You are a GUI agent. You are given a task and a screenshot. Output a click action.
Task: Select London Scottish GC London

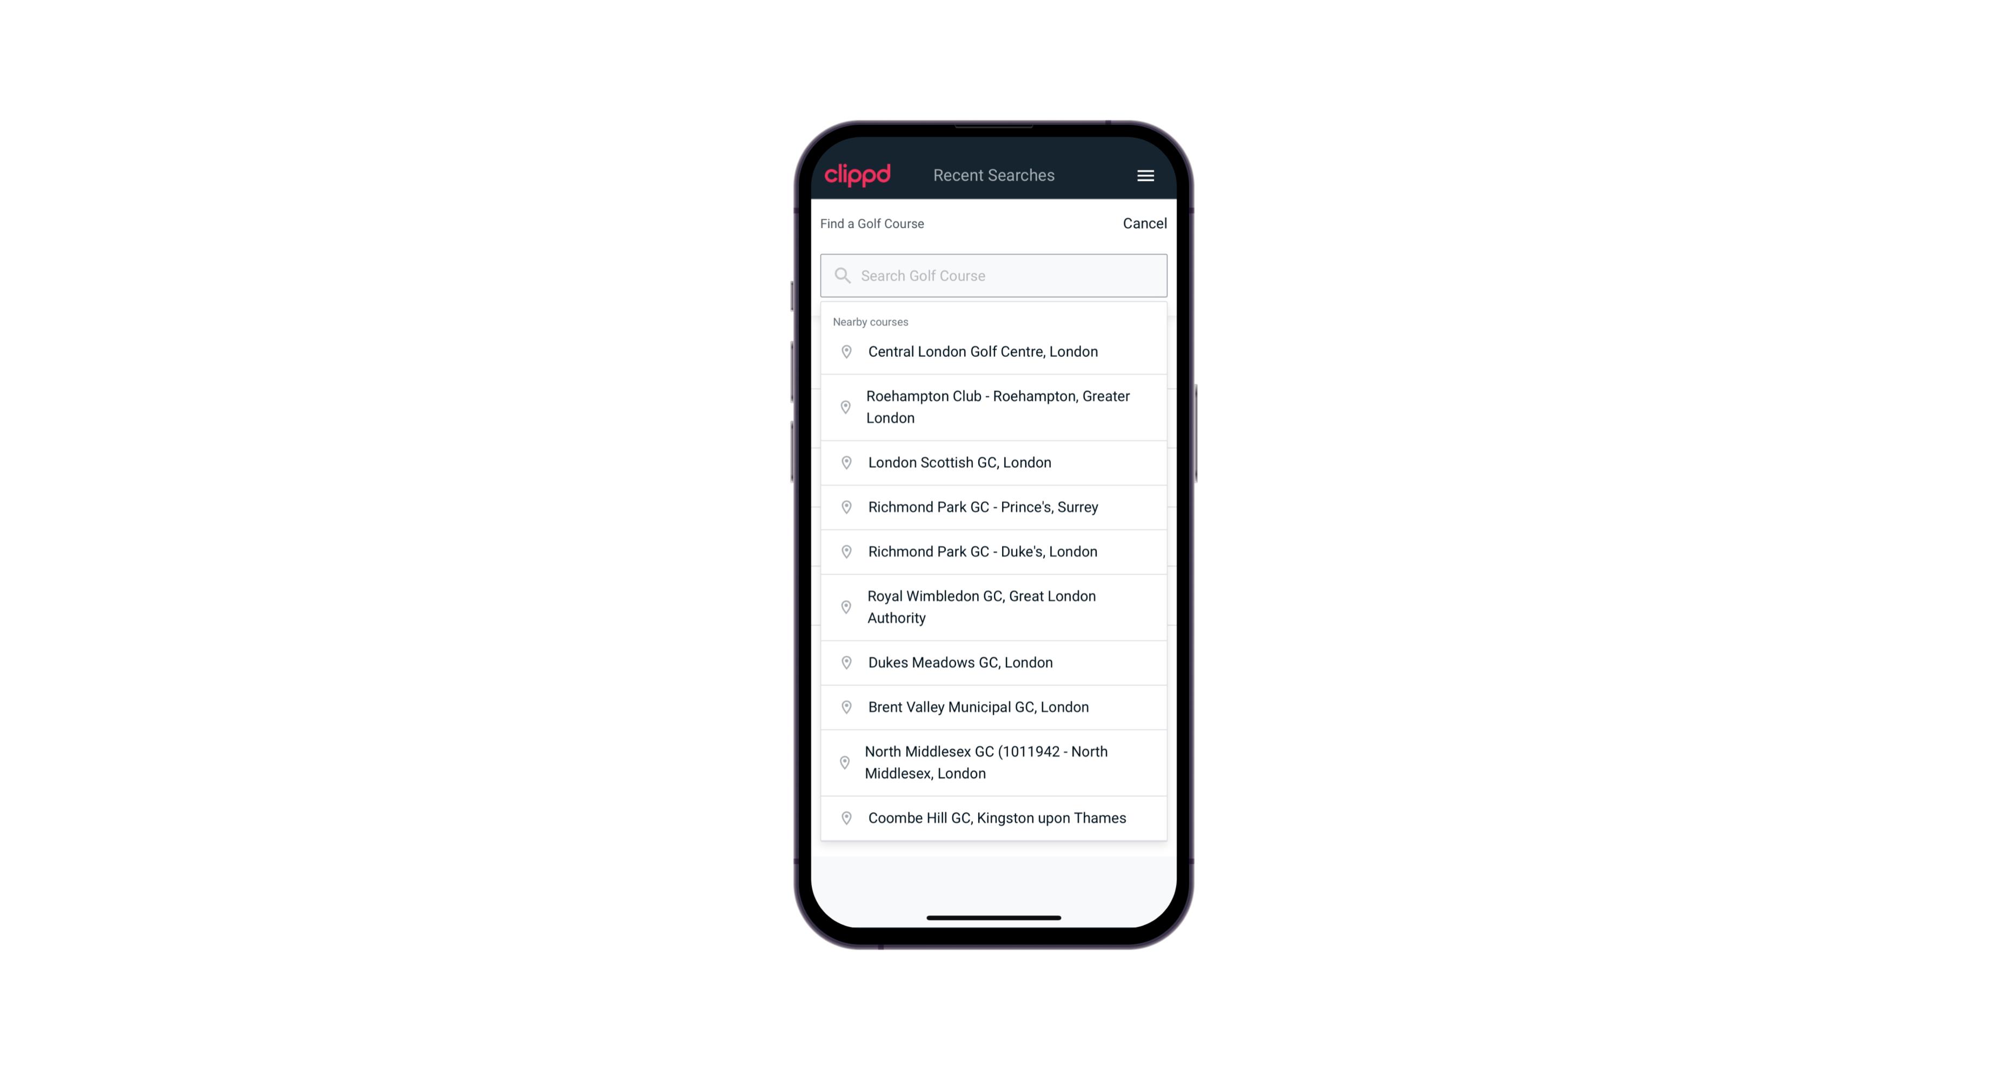pyautogui.click(x=993, y=461)
